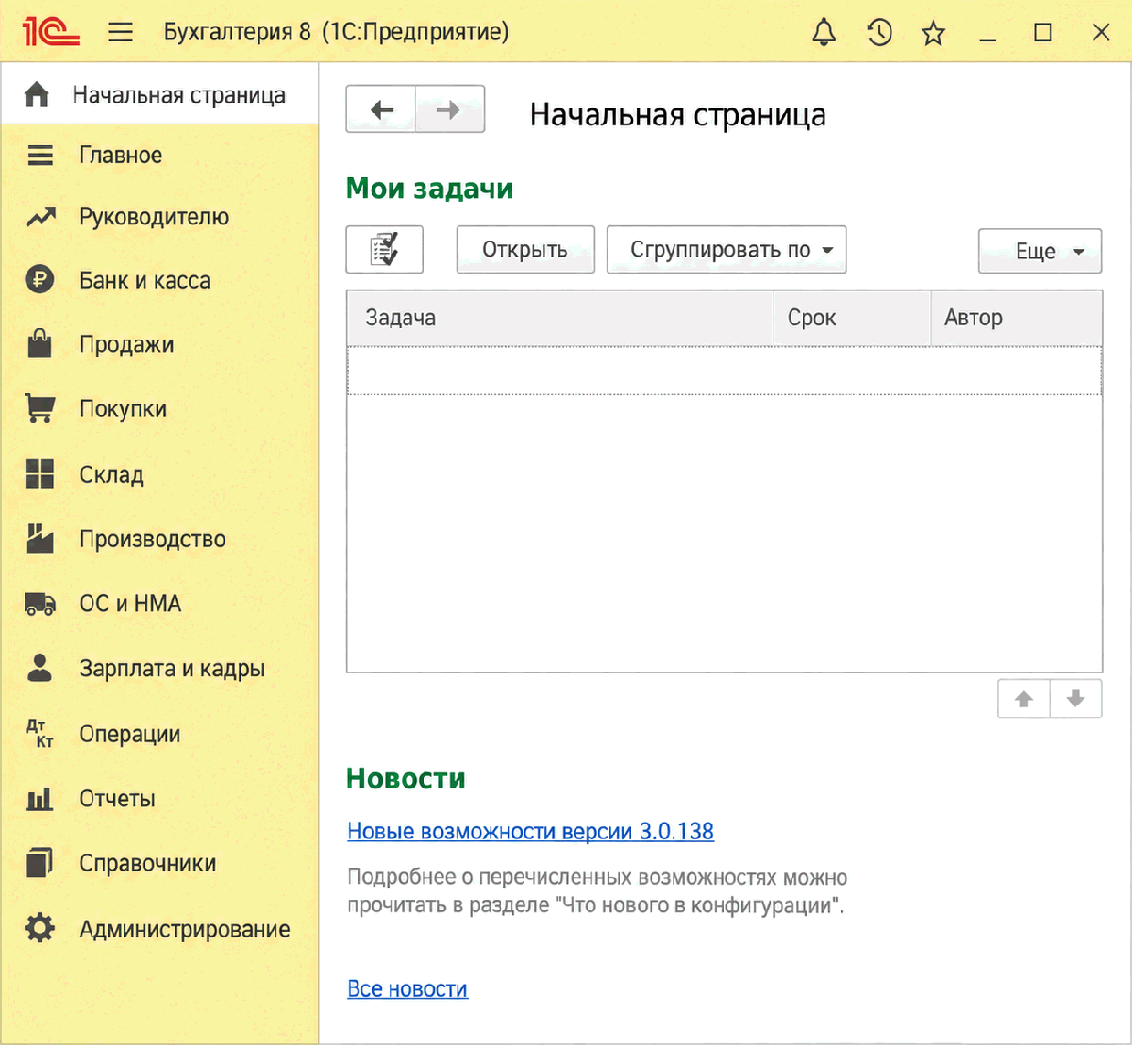
Task: Sort by the Срок column header
Action: coord(852,318)
